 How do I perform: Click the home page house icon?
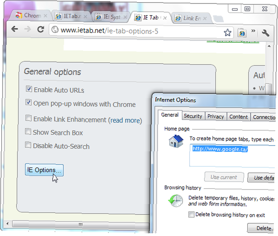click(x=176, y=141)
